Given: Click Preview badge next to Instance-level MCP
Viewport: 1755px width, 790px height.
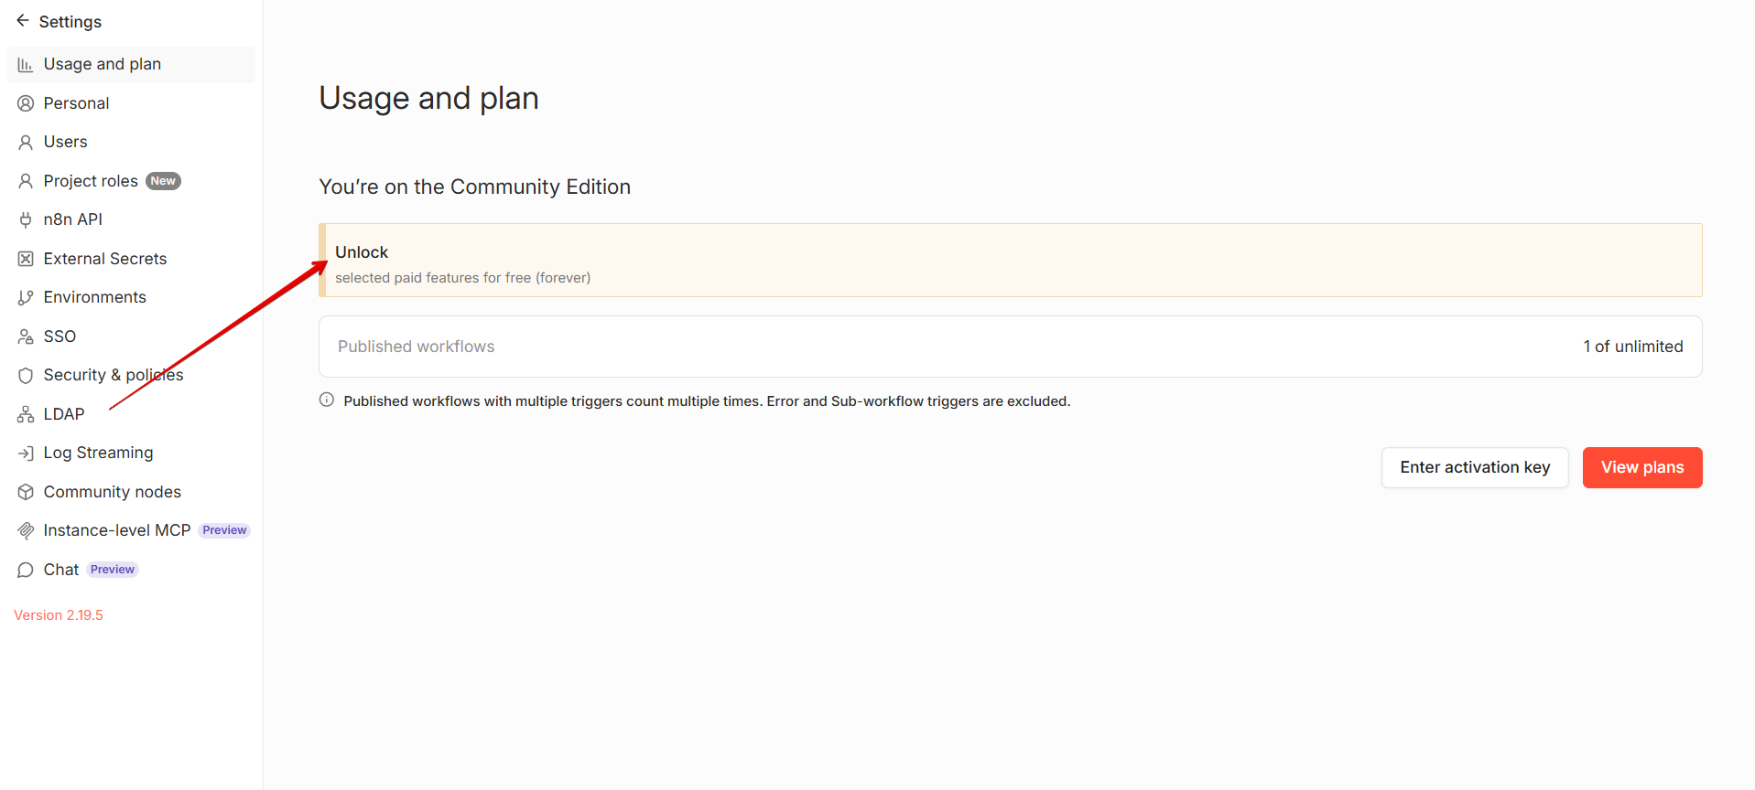Looking at the screenshot, I should [224, 530].
